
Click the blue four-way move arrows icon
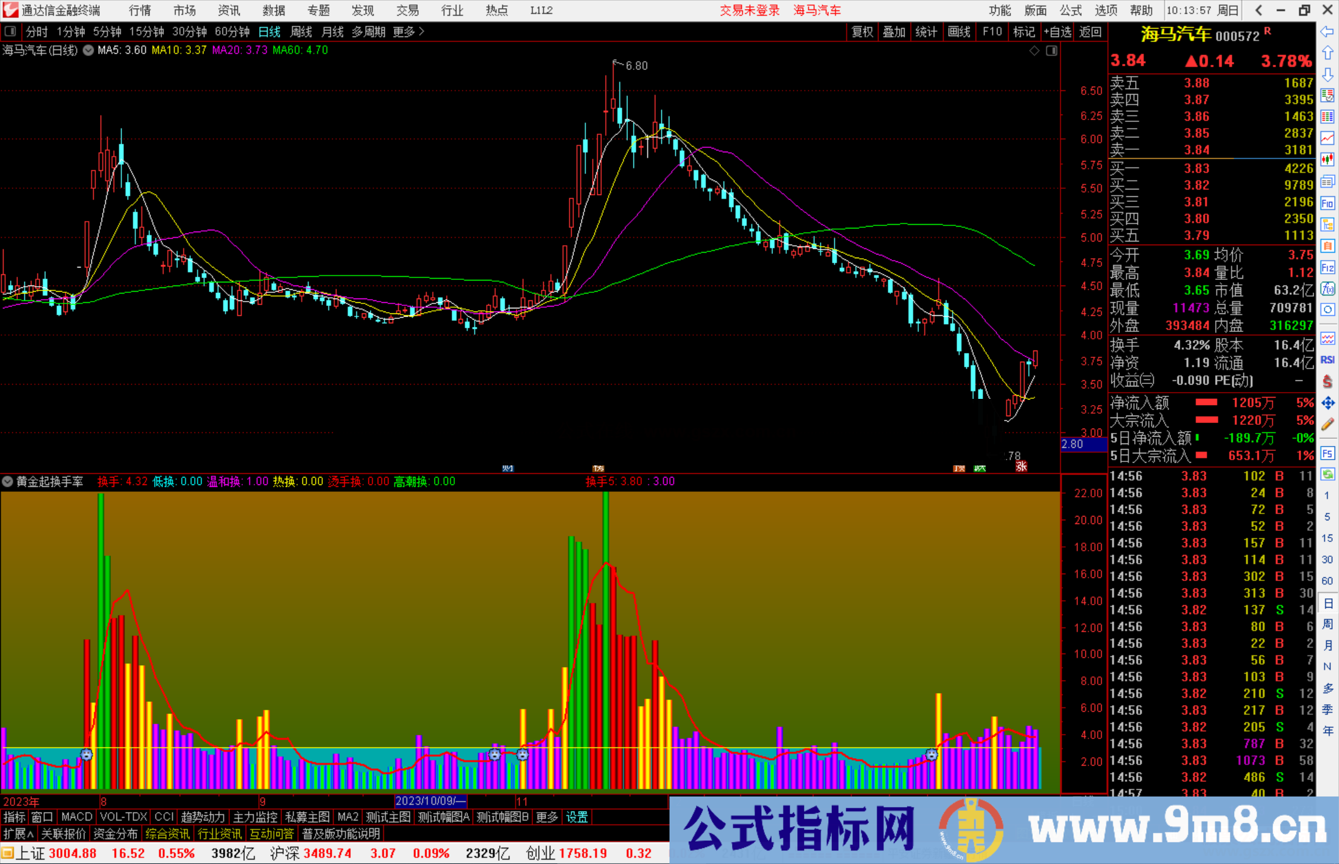click(1327, 403)
